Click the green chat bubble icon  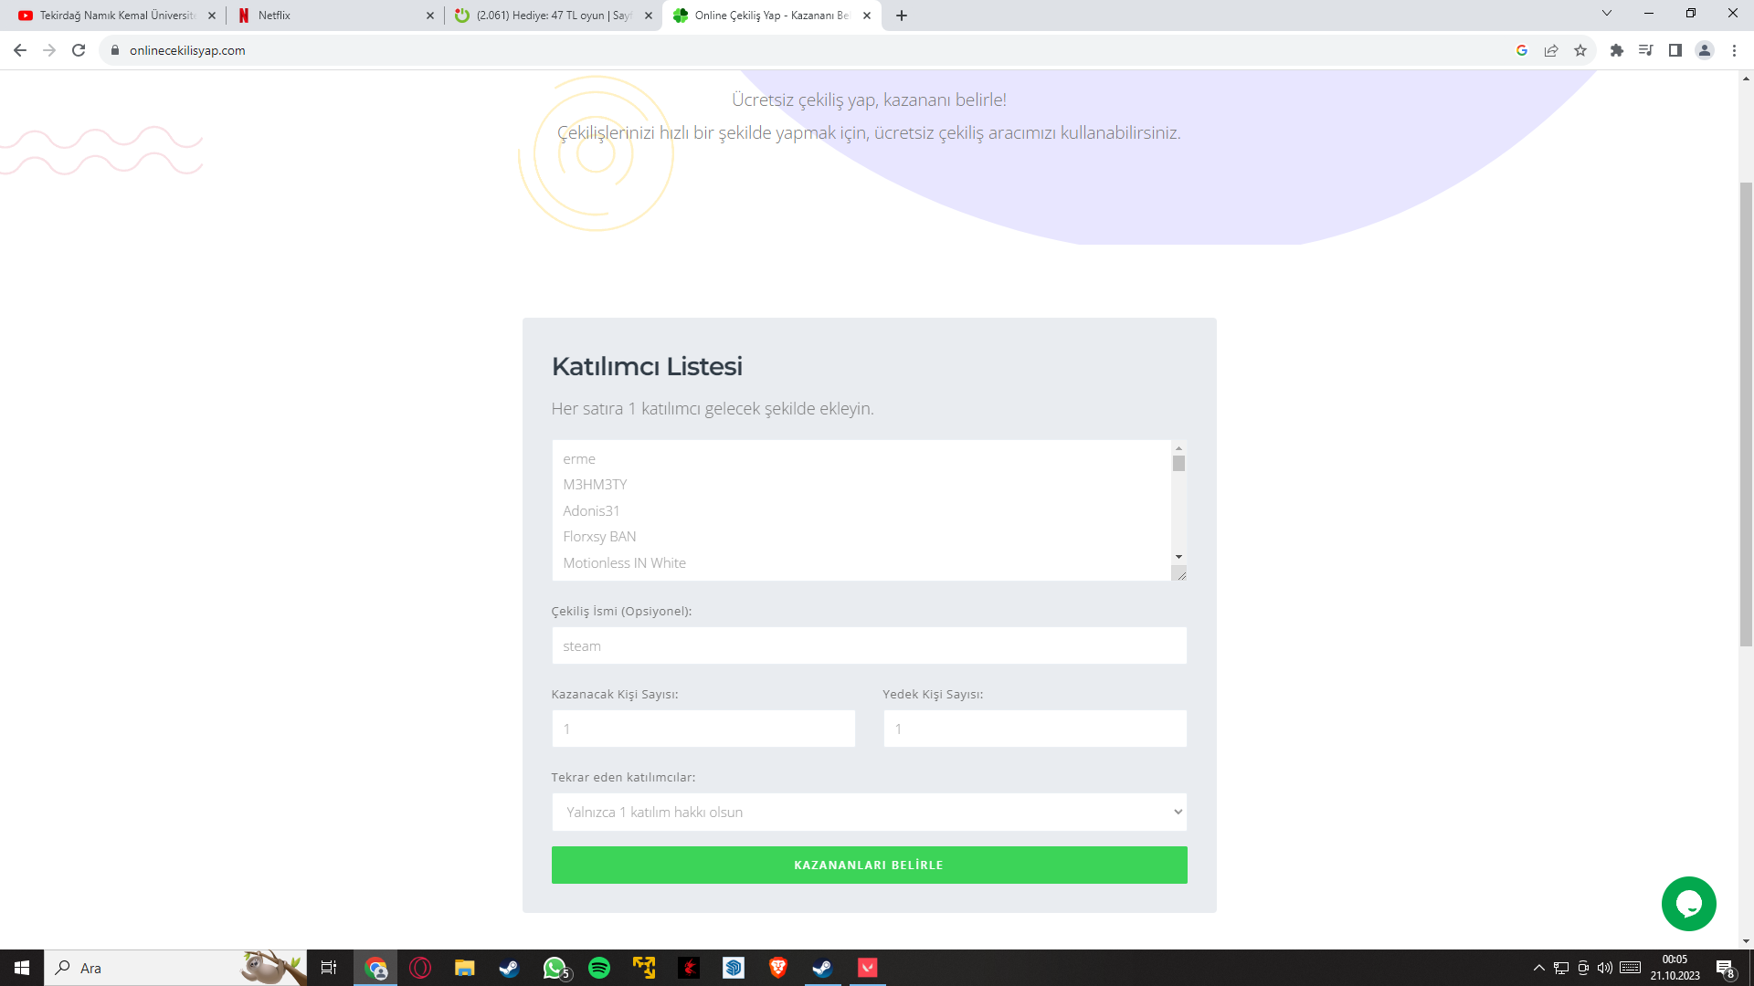point(1688,904)
